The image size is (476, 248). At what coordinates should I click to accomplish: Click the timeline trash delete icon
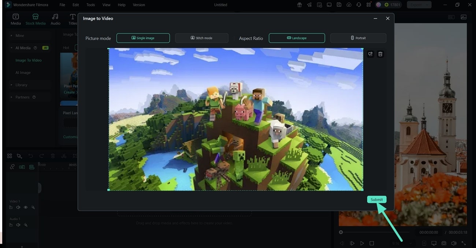pyautogui.click(x=53, y=156)
